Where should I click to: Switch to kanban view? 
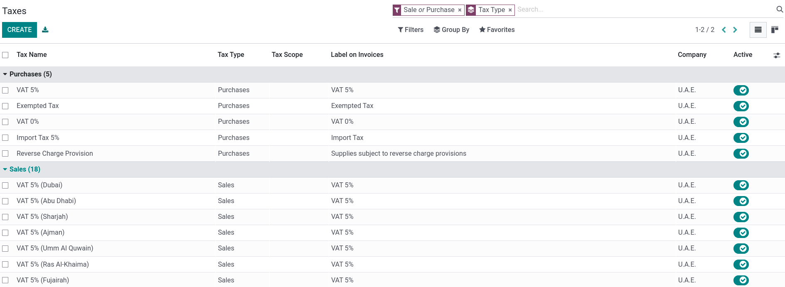coord(775,30)
